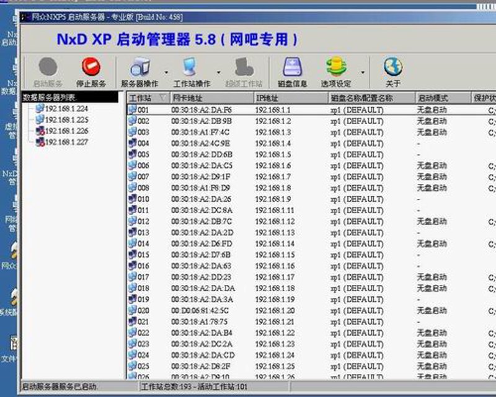
Task: Sort by 磁盘名称/配置名称 column header
Action: (x=371, y=98)
